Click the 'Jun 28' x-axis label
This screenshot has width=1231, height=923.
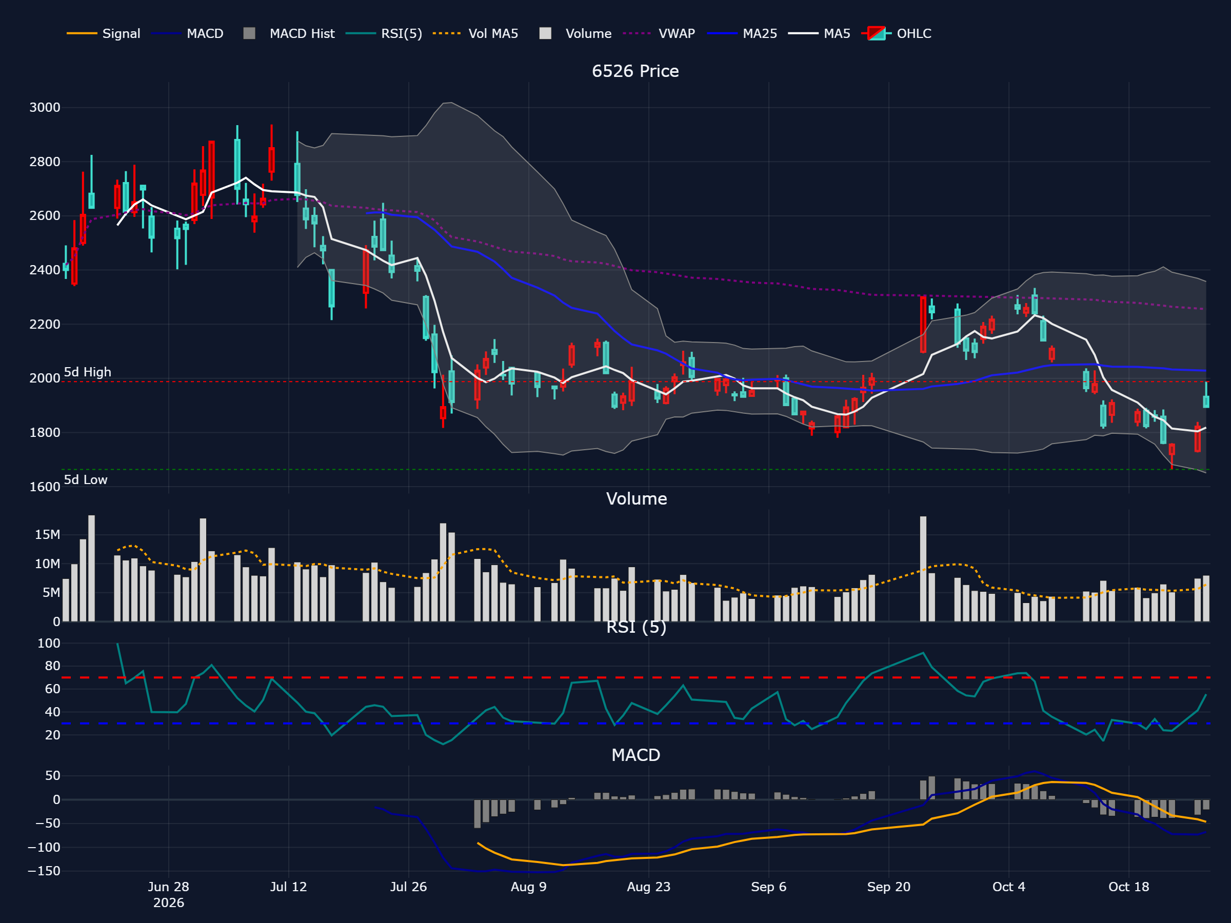[x=169, y=887]
